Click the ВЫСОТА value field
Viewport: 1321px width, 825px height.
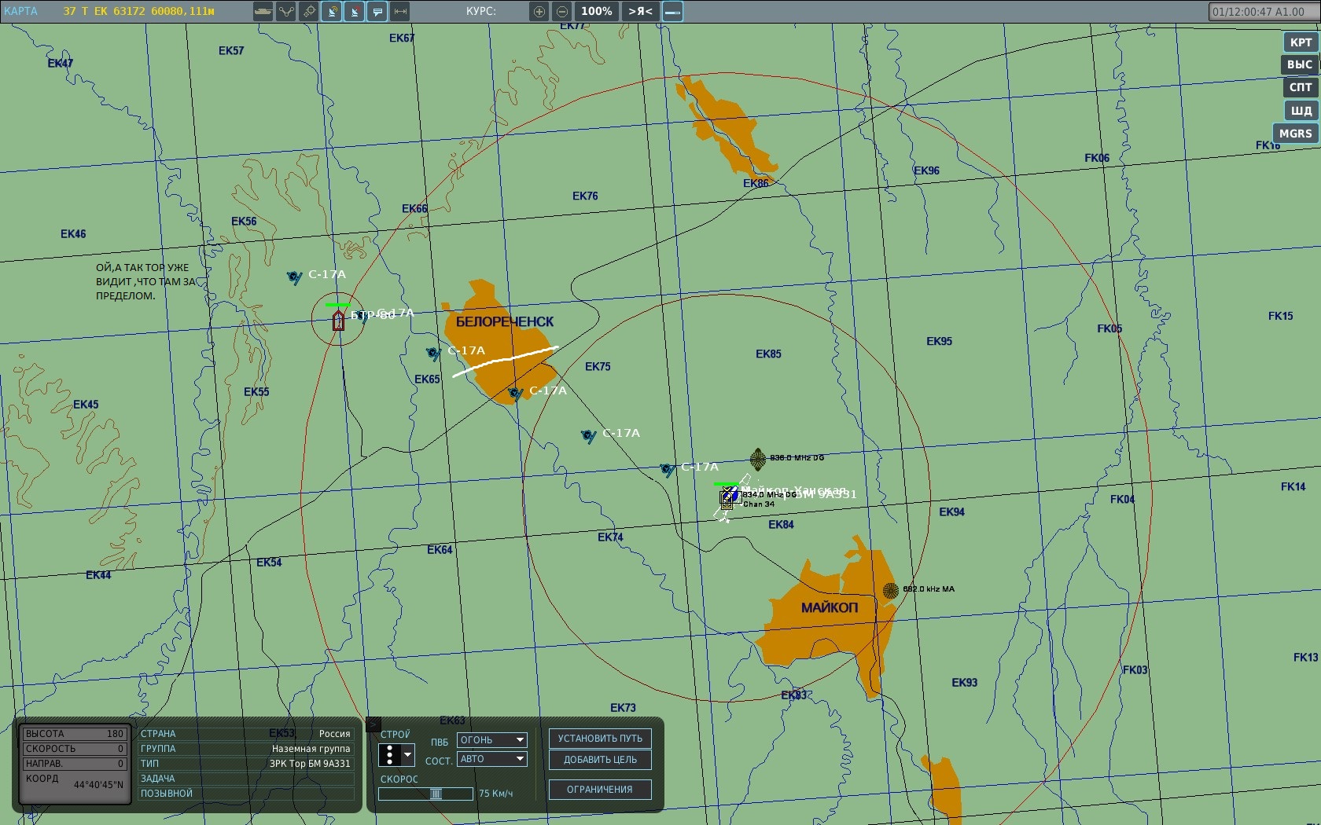point(74,734)
